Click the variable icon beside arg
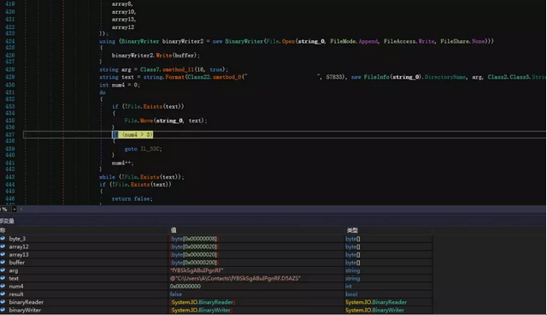The height and width of the screenshot is (315, 547). [x=3, y=270]
